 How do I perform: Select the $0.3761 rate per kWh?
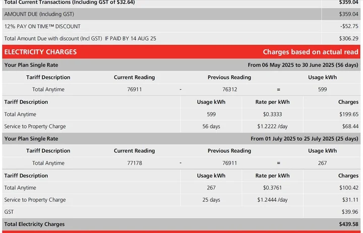tap(272, 188)
